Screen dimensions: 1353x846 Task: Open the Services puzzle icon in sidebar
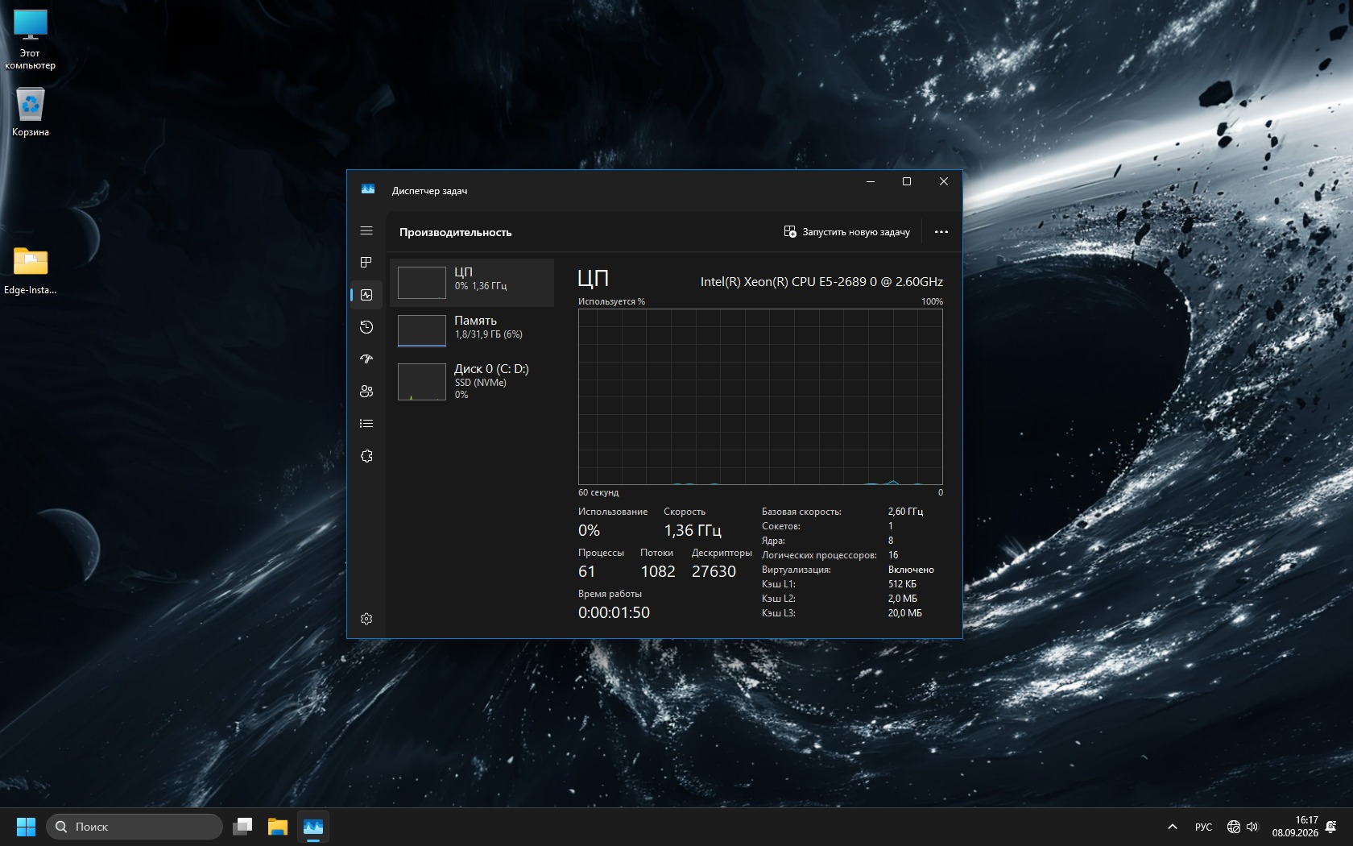click(x=366, y=456)
